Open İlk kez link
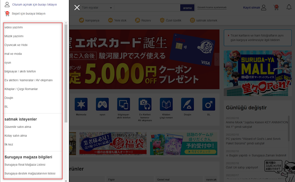The image size is (295, 182). tap(9, 144)
